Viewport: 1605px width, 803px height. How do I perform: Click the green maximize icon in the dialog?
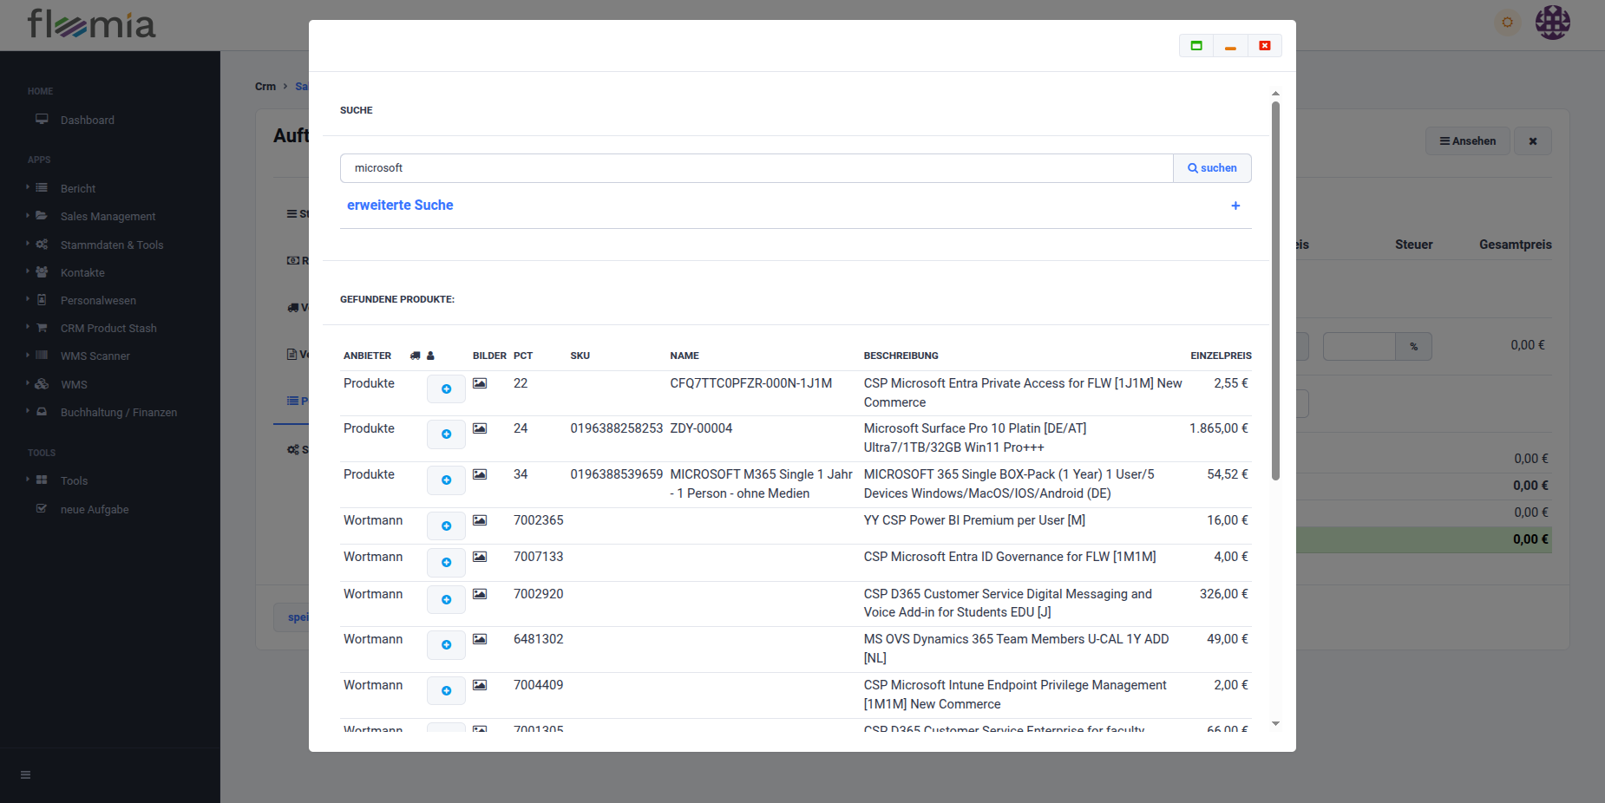pos(1196,46)
